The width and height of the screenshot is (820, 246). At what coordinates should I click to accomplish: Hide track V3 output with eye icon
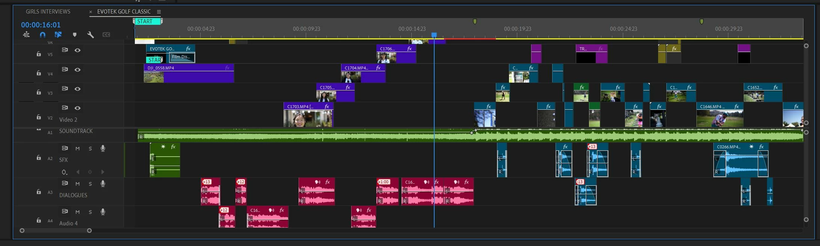coord(77,89)
